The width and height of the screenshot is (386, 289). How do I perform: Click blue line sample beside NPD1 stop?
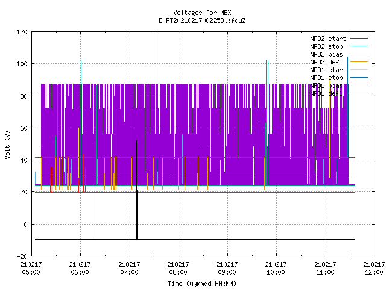click(x=359, y=78)
